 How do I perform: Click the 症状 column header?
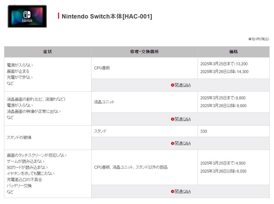click(x=48, y=52)
